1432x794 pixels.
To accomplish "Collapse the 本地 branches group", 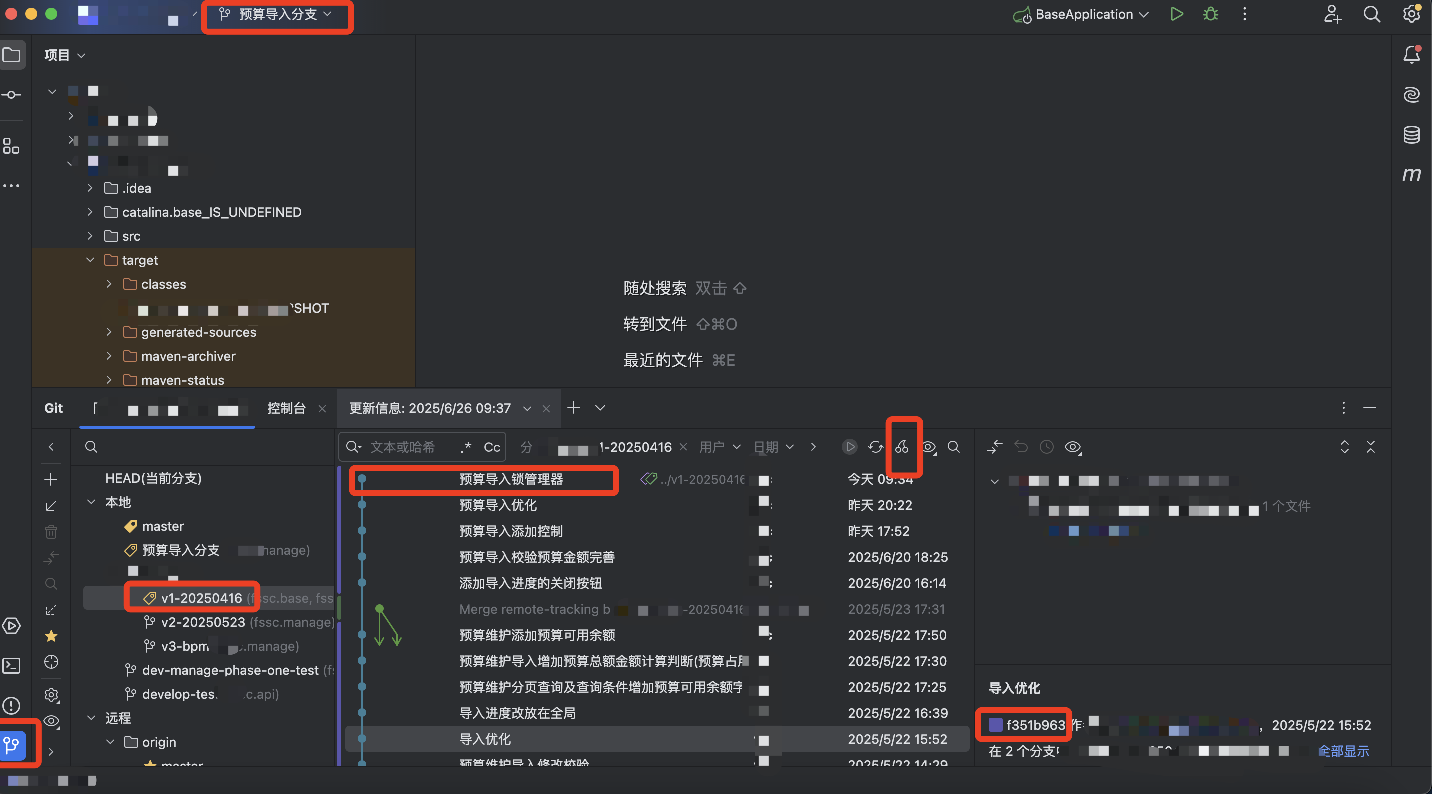I will click(91, 502).
